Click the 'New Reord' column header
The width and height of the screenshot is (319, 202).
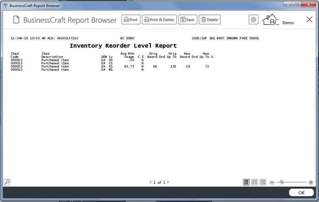[x=185, y=55]
